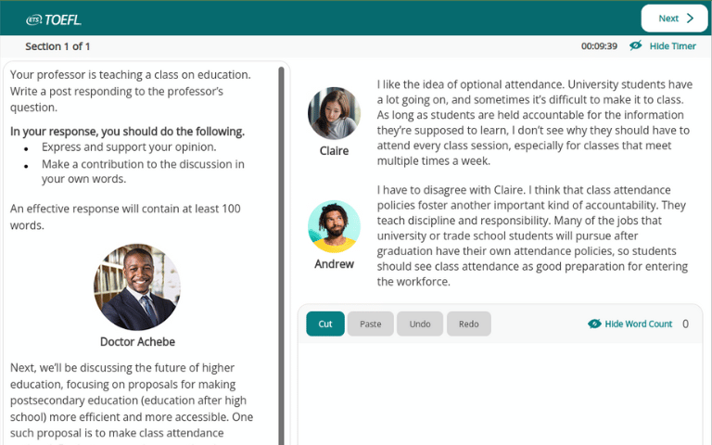Click the Section 1 of 1 label

point(57,46)
